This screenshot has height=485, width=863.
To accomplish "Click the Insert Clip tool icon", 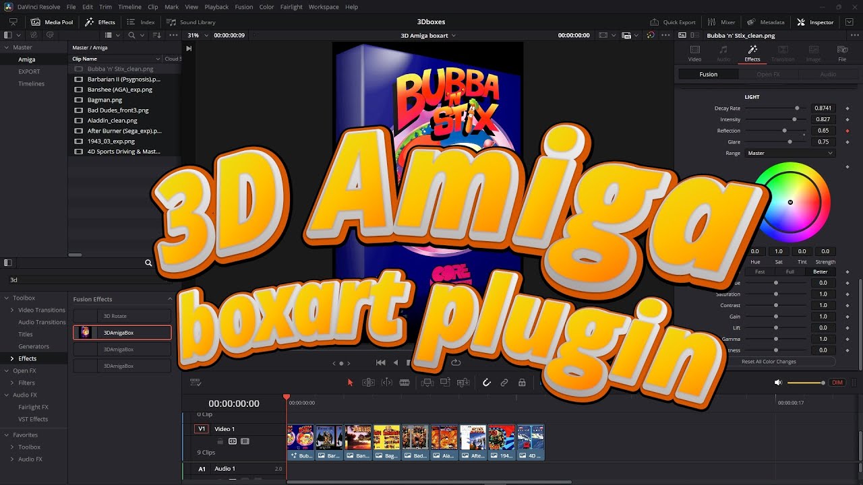I will click(x=427, y=383).
